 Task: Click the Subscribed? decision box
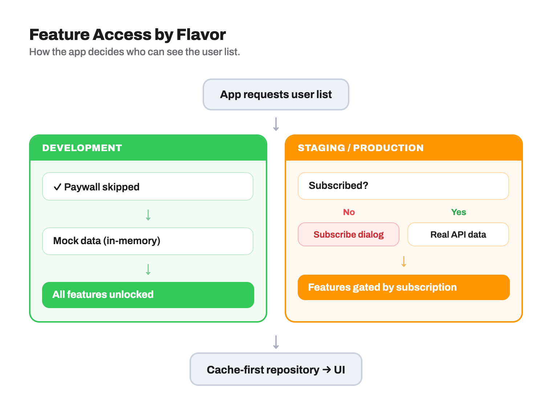(x=403, y=186)
